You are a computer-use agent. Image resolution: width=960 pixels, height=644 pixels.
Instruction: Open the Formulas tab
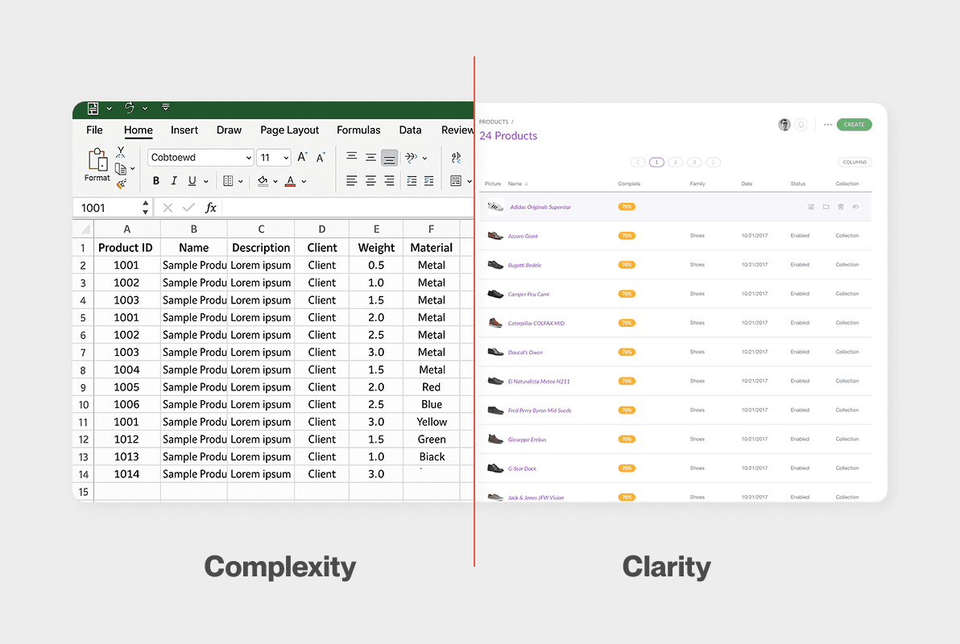tap(358, 130)
